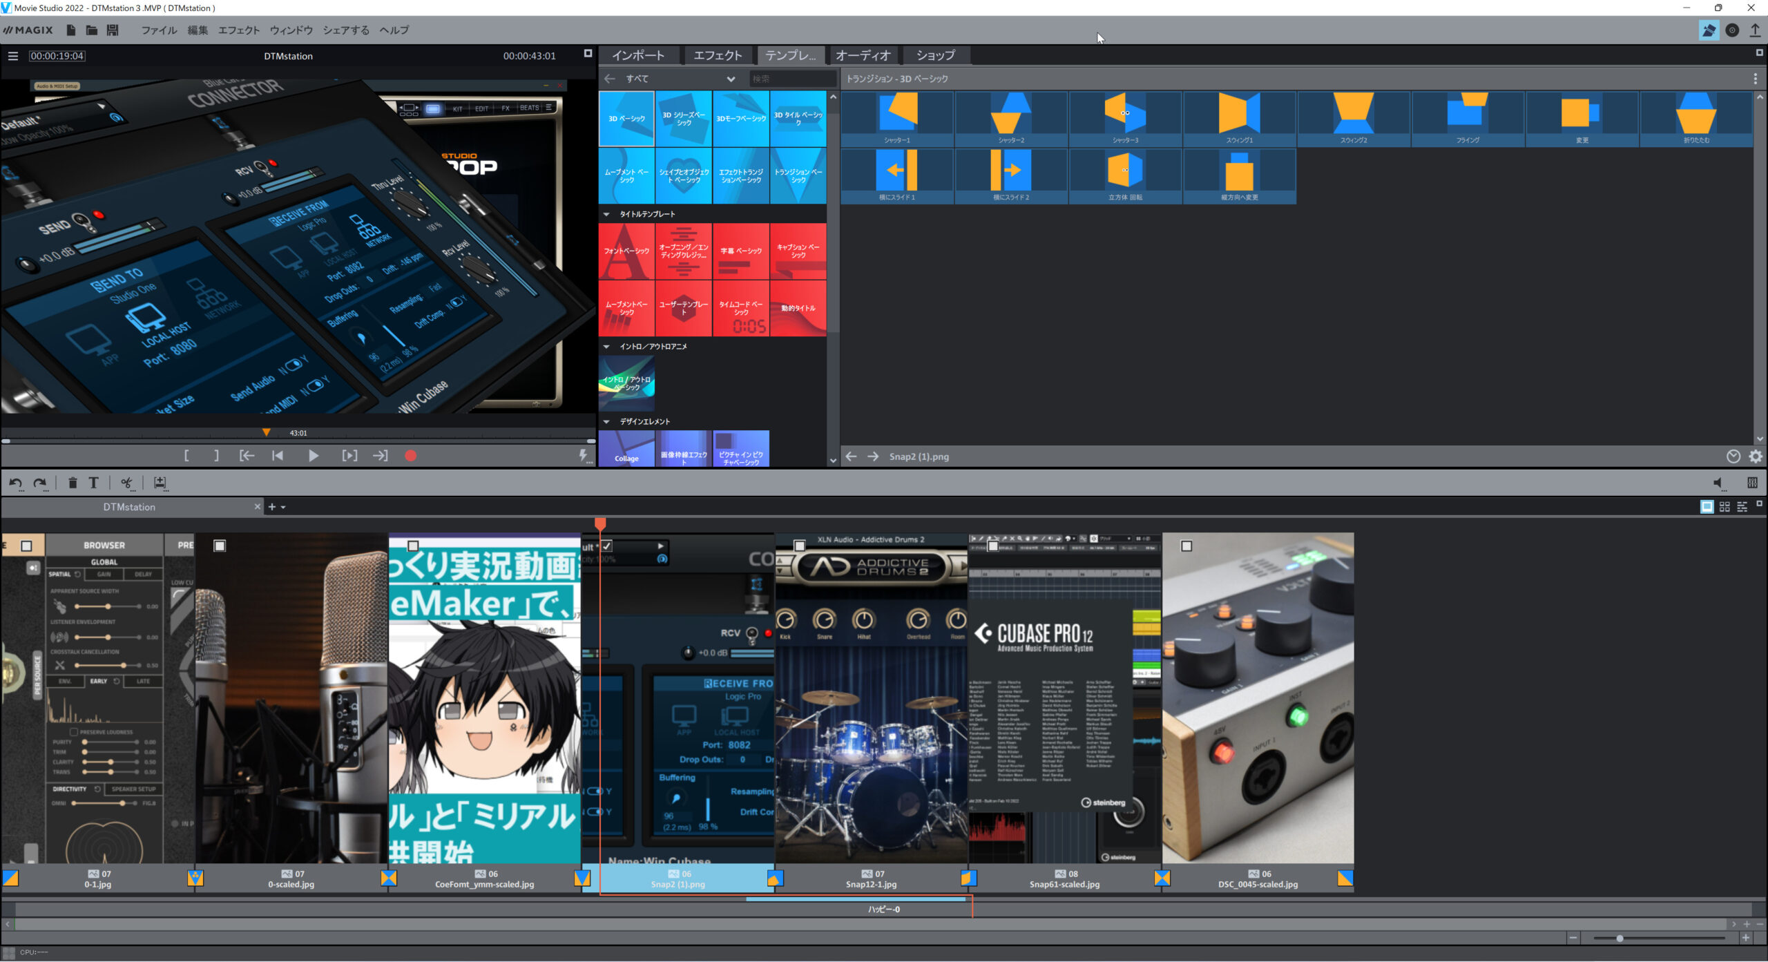
Task: Click the template search field
Action: [792, 79]
